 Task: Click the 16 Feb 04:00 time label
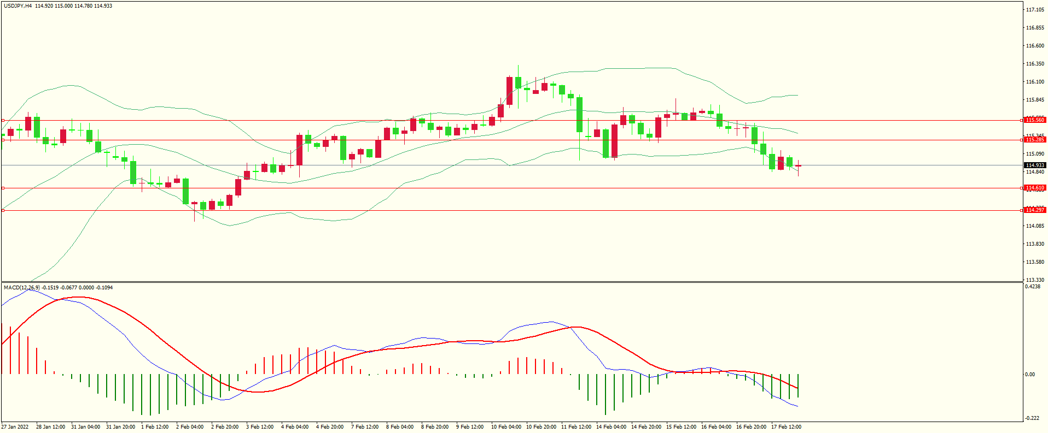[716, 427]
